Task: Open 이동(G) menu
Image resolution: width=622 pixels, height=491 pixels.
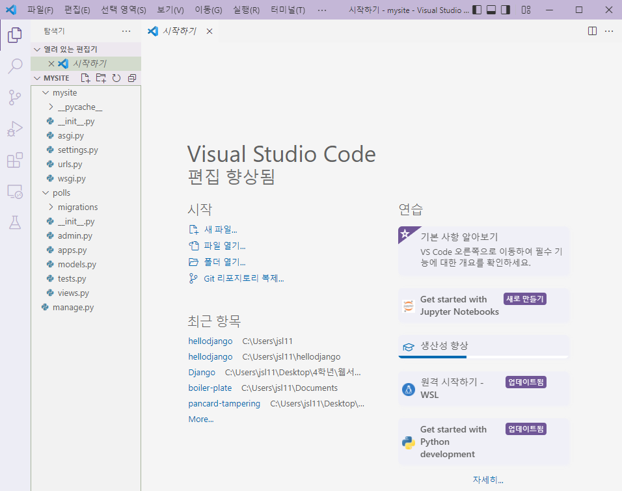Action: coord(208,10)
